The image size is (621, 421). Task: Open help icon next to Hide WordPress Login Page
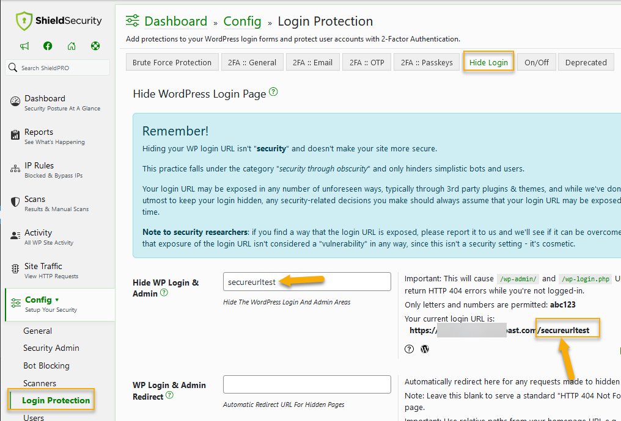(x=273, y=92)
